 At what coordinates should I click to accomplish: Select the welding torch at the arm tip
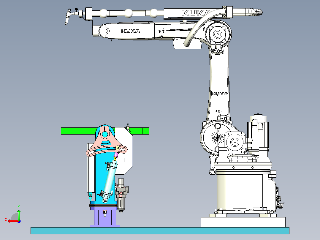point(68,17)
